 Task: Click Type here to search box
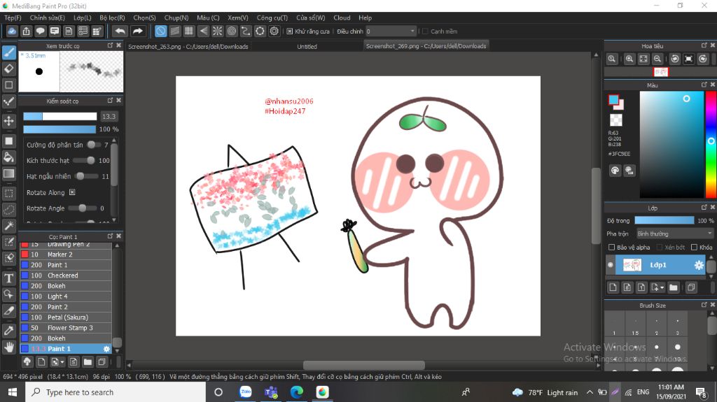(x=114, y=392)
